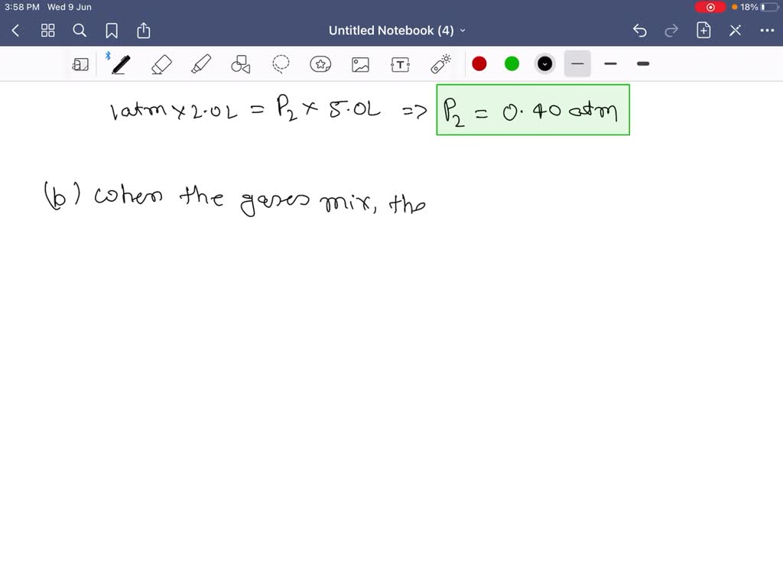Select the laser pointer tool

(440, 63)
